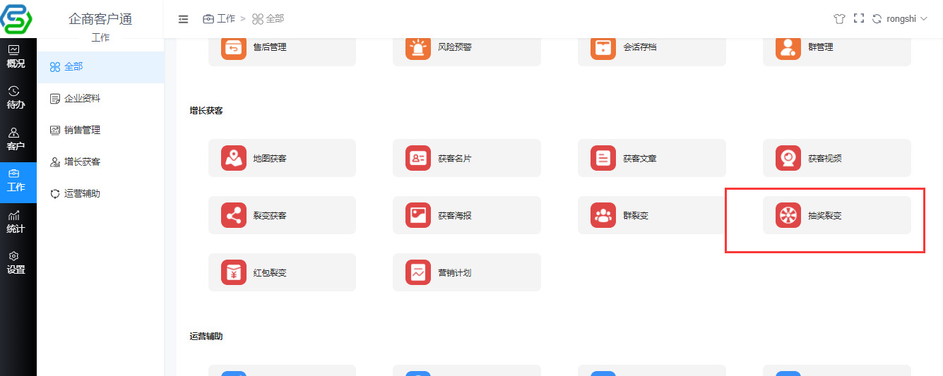Click the 增长获客 section heading

point(206,111)
